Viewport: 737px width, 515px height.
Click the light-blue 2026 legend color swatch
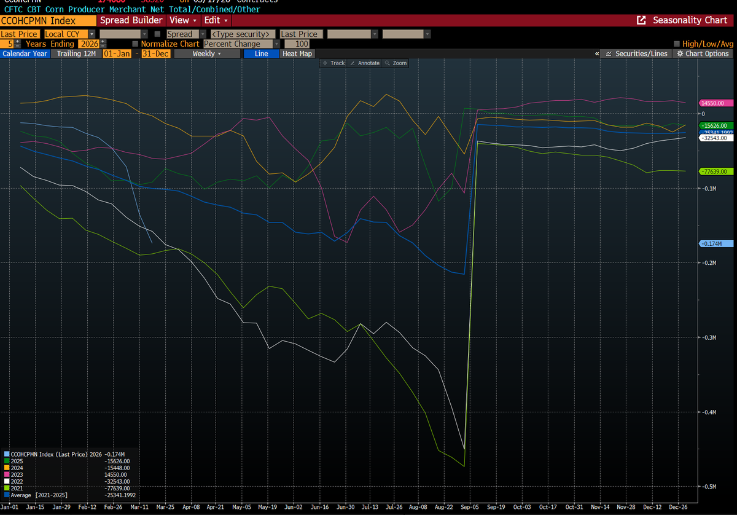[x=7, y=452]
